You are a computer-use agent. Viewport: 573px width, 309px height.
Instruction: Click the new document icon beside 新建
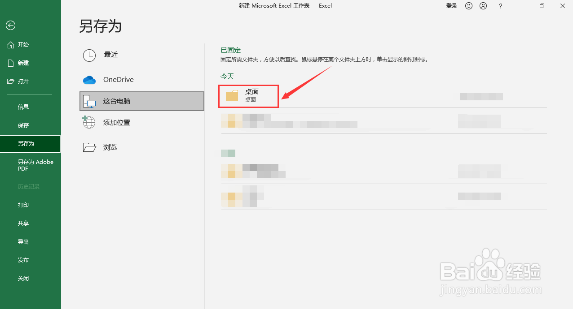[x=11, y=63]
